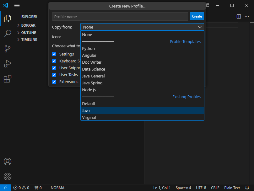Image resolution: width=254 pixels, height=191 pixels.
Task: Click Ln 1, Col 1 in status bar
Action: pyautogui.click(x=162, y=188)
